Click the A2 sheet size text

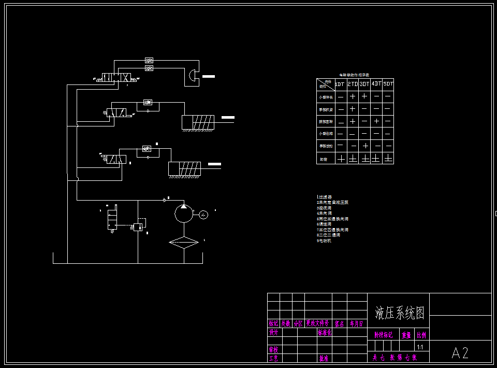click(x=460, y=352)
